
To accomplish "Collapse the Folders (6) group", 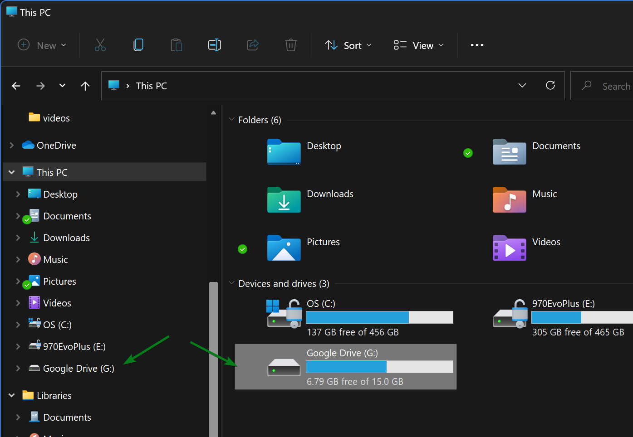I will (x=232, y=120).
